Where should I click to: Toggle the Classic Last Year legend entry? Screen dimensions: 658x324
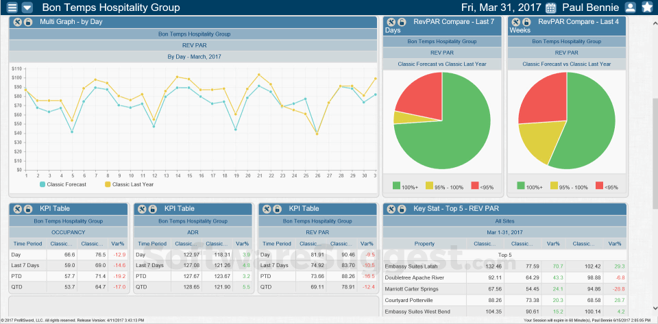(x=130, y=184)
